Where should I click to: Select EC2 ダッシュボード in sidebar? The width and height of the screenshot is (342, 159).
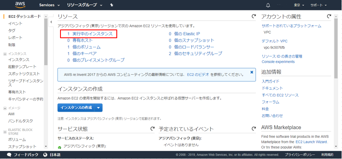(25, 16)
